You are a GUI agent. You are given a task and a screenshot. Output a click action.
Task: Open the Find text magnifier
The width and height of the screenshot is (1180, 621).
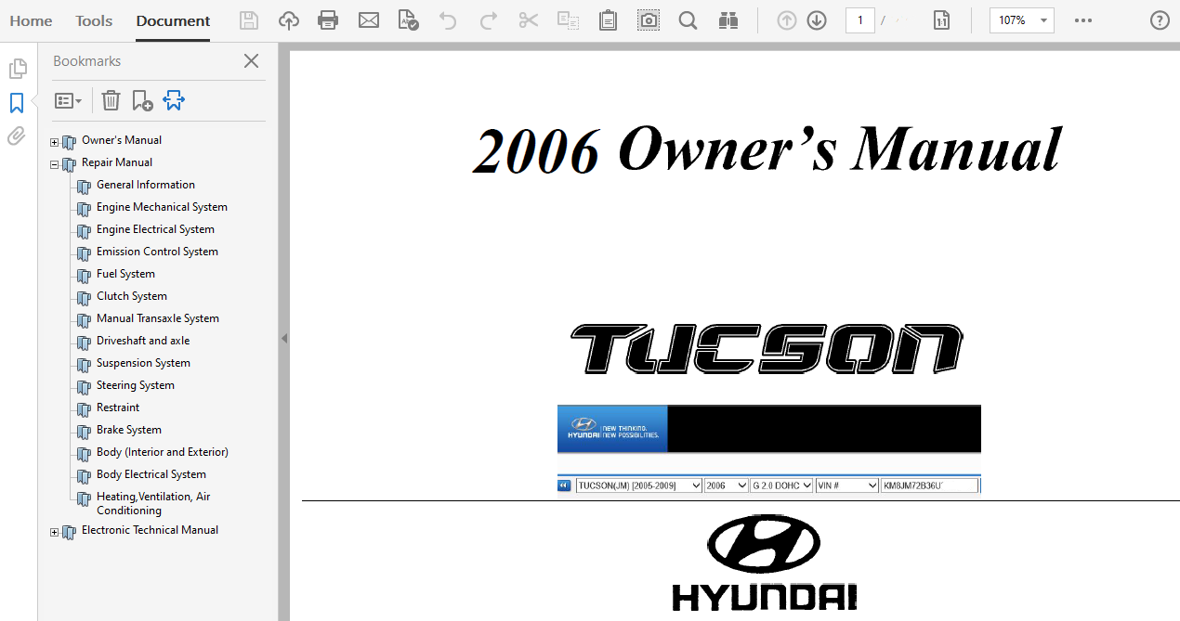click(x=688, y=20)
